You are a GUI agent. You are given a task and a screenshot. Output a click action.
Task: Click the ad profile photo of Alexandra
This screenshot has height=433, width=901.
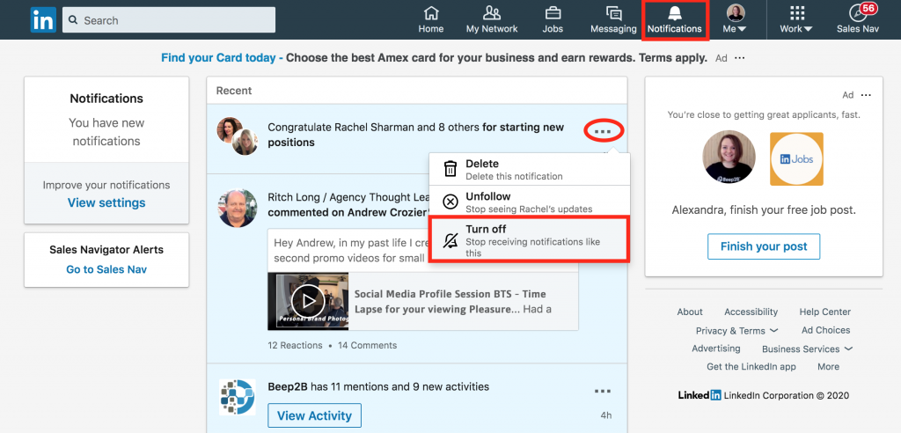tap(729, 157)
